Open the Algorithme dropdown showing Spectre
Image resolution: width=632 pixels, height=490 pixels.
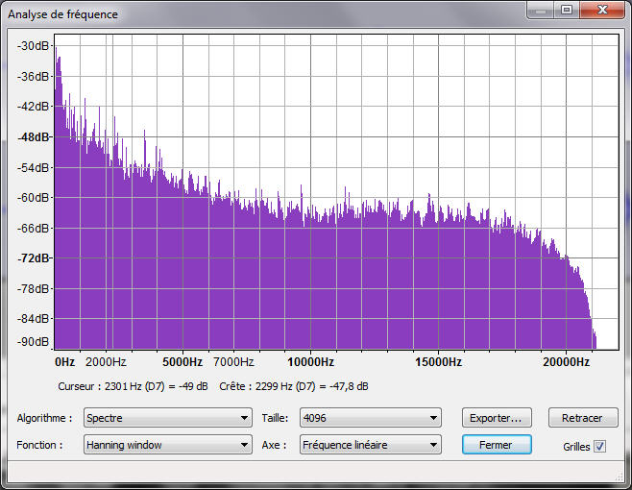[168, 417]
